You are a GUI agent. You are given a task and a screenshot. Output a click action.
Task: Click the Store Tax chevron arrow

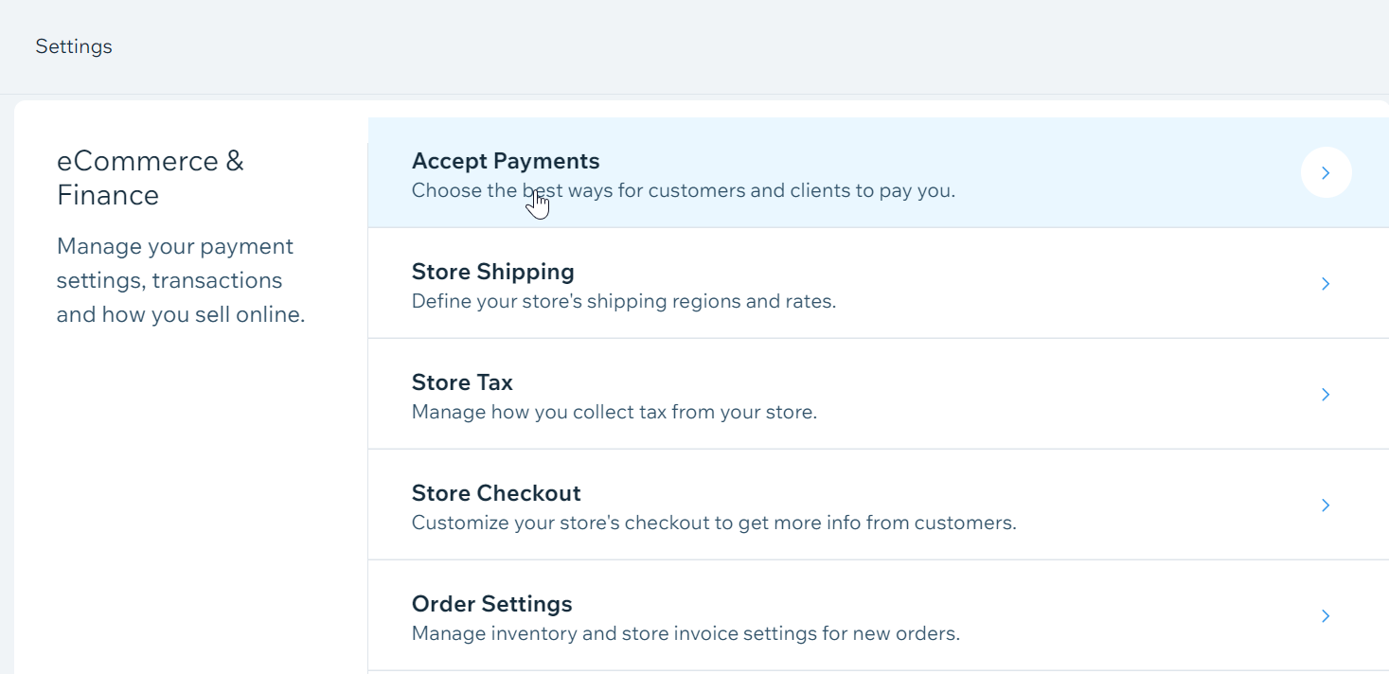tap(1326, 394)
